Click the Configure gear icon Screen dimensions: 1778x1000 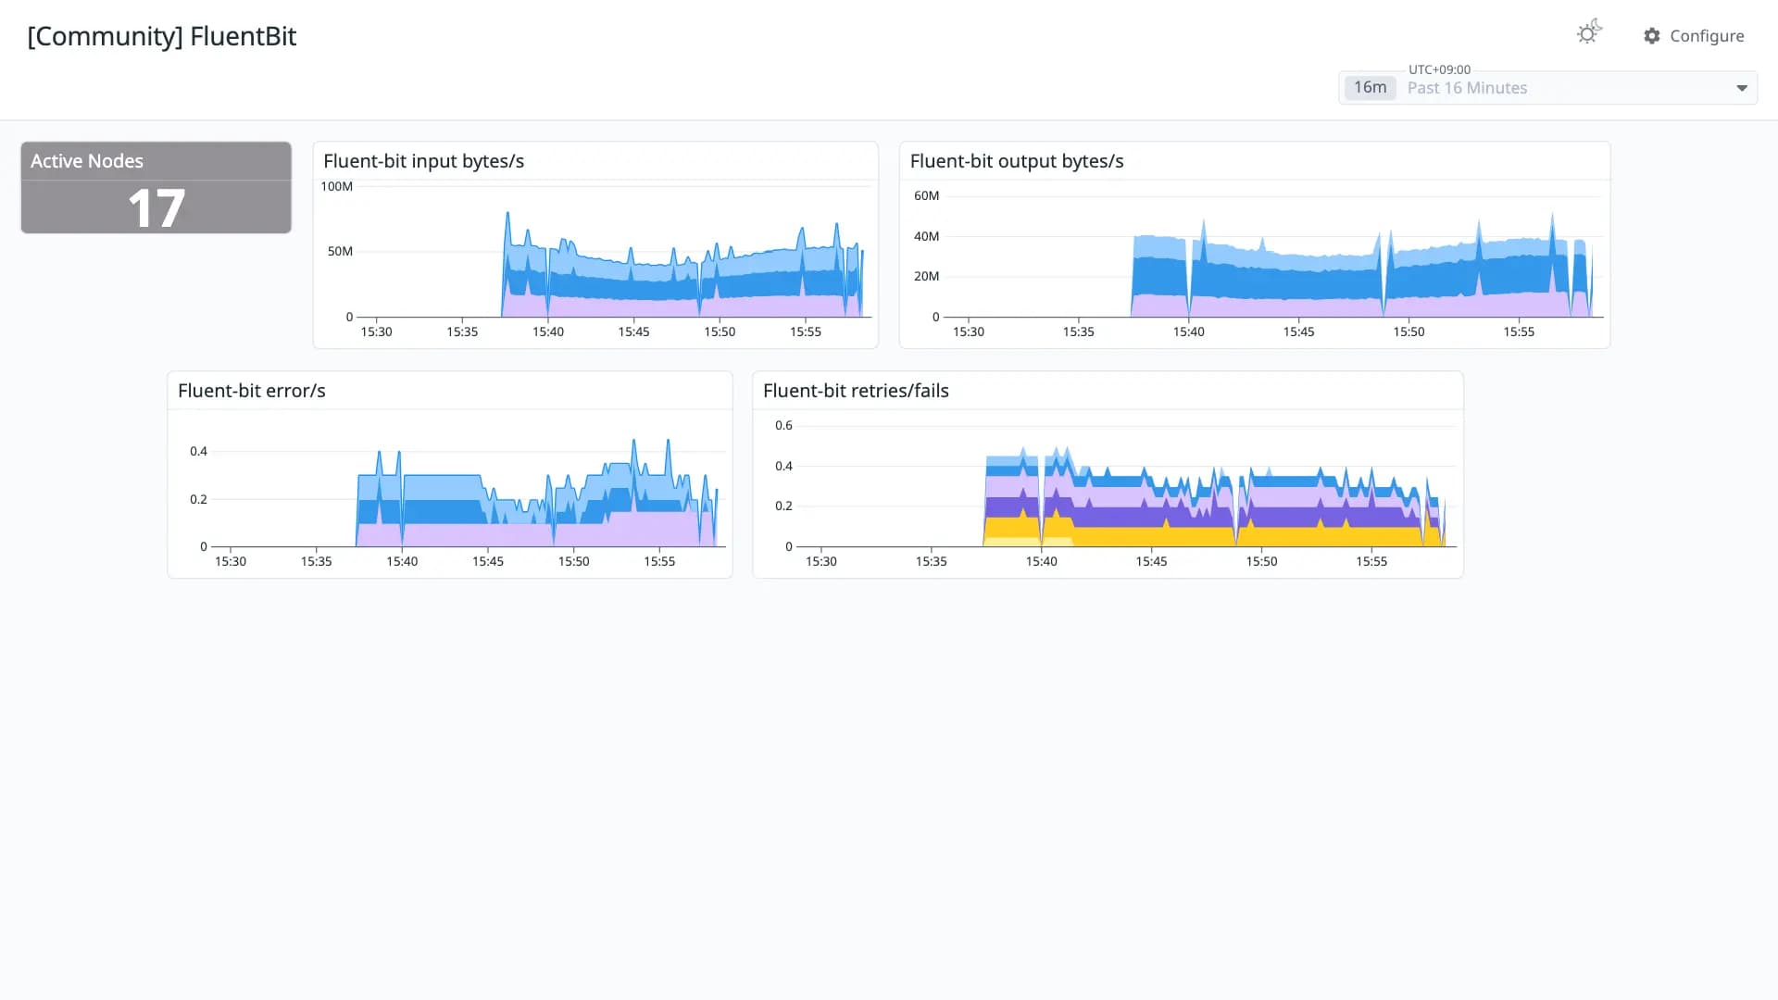pos(1652,36)
